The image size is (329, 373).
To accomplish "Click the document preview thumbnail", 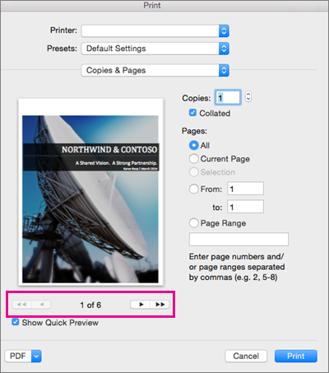I will pos(90,192).
